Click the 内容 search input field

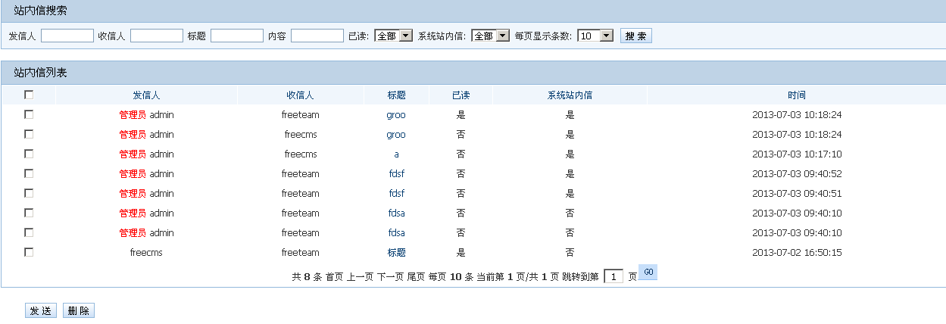tap(317, 36)
